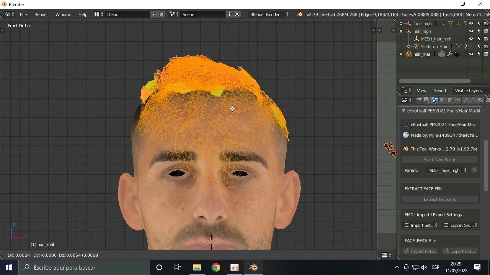Expand the Skeleton_Hair tree item
This screenshot has width=490, height=275.
[409, 46]
